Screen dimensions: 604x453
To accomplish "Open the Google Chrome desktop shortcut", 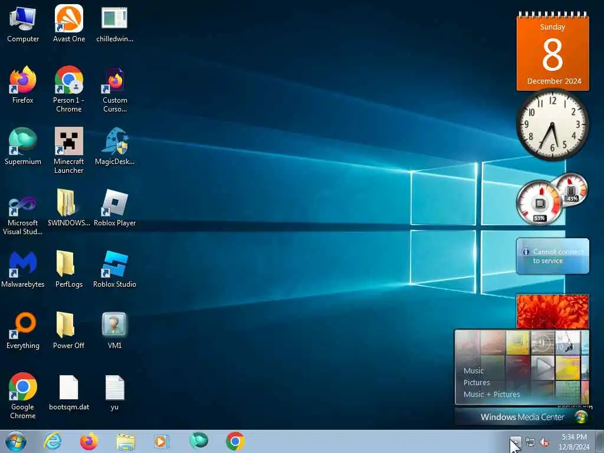I will [23, 396].
